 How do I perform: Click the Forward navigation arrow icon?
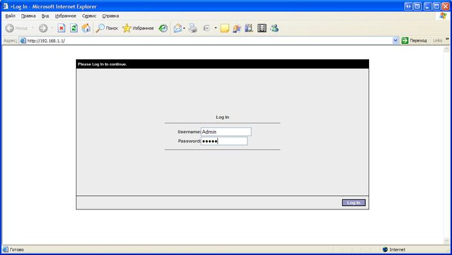coord(43,28)
